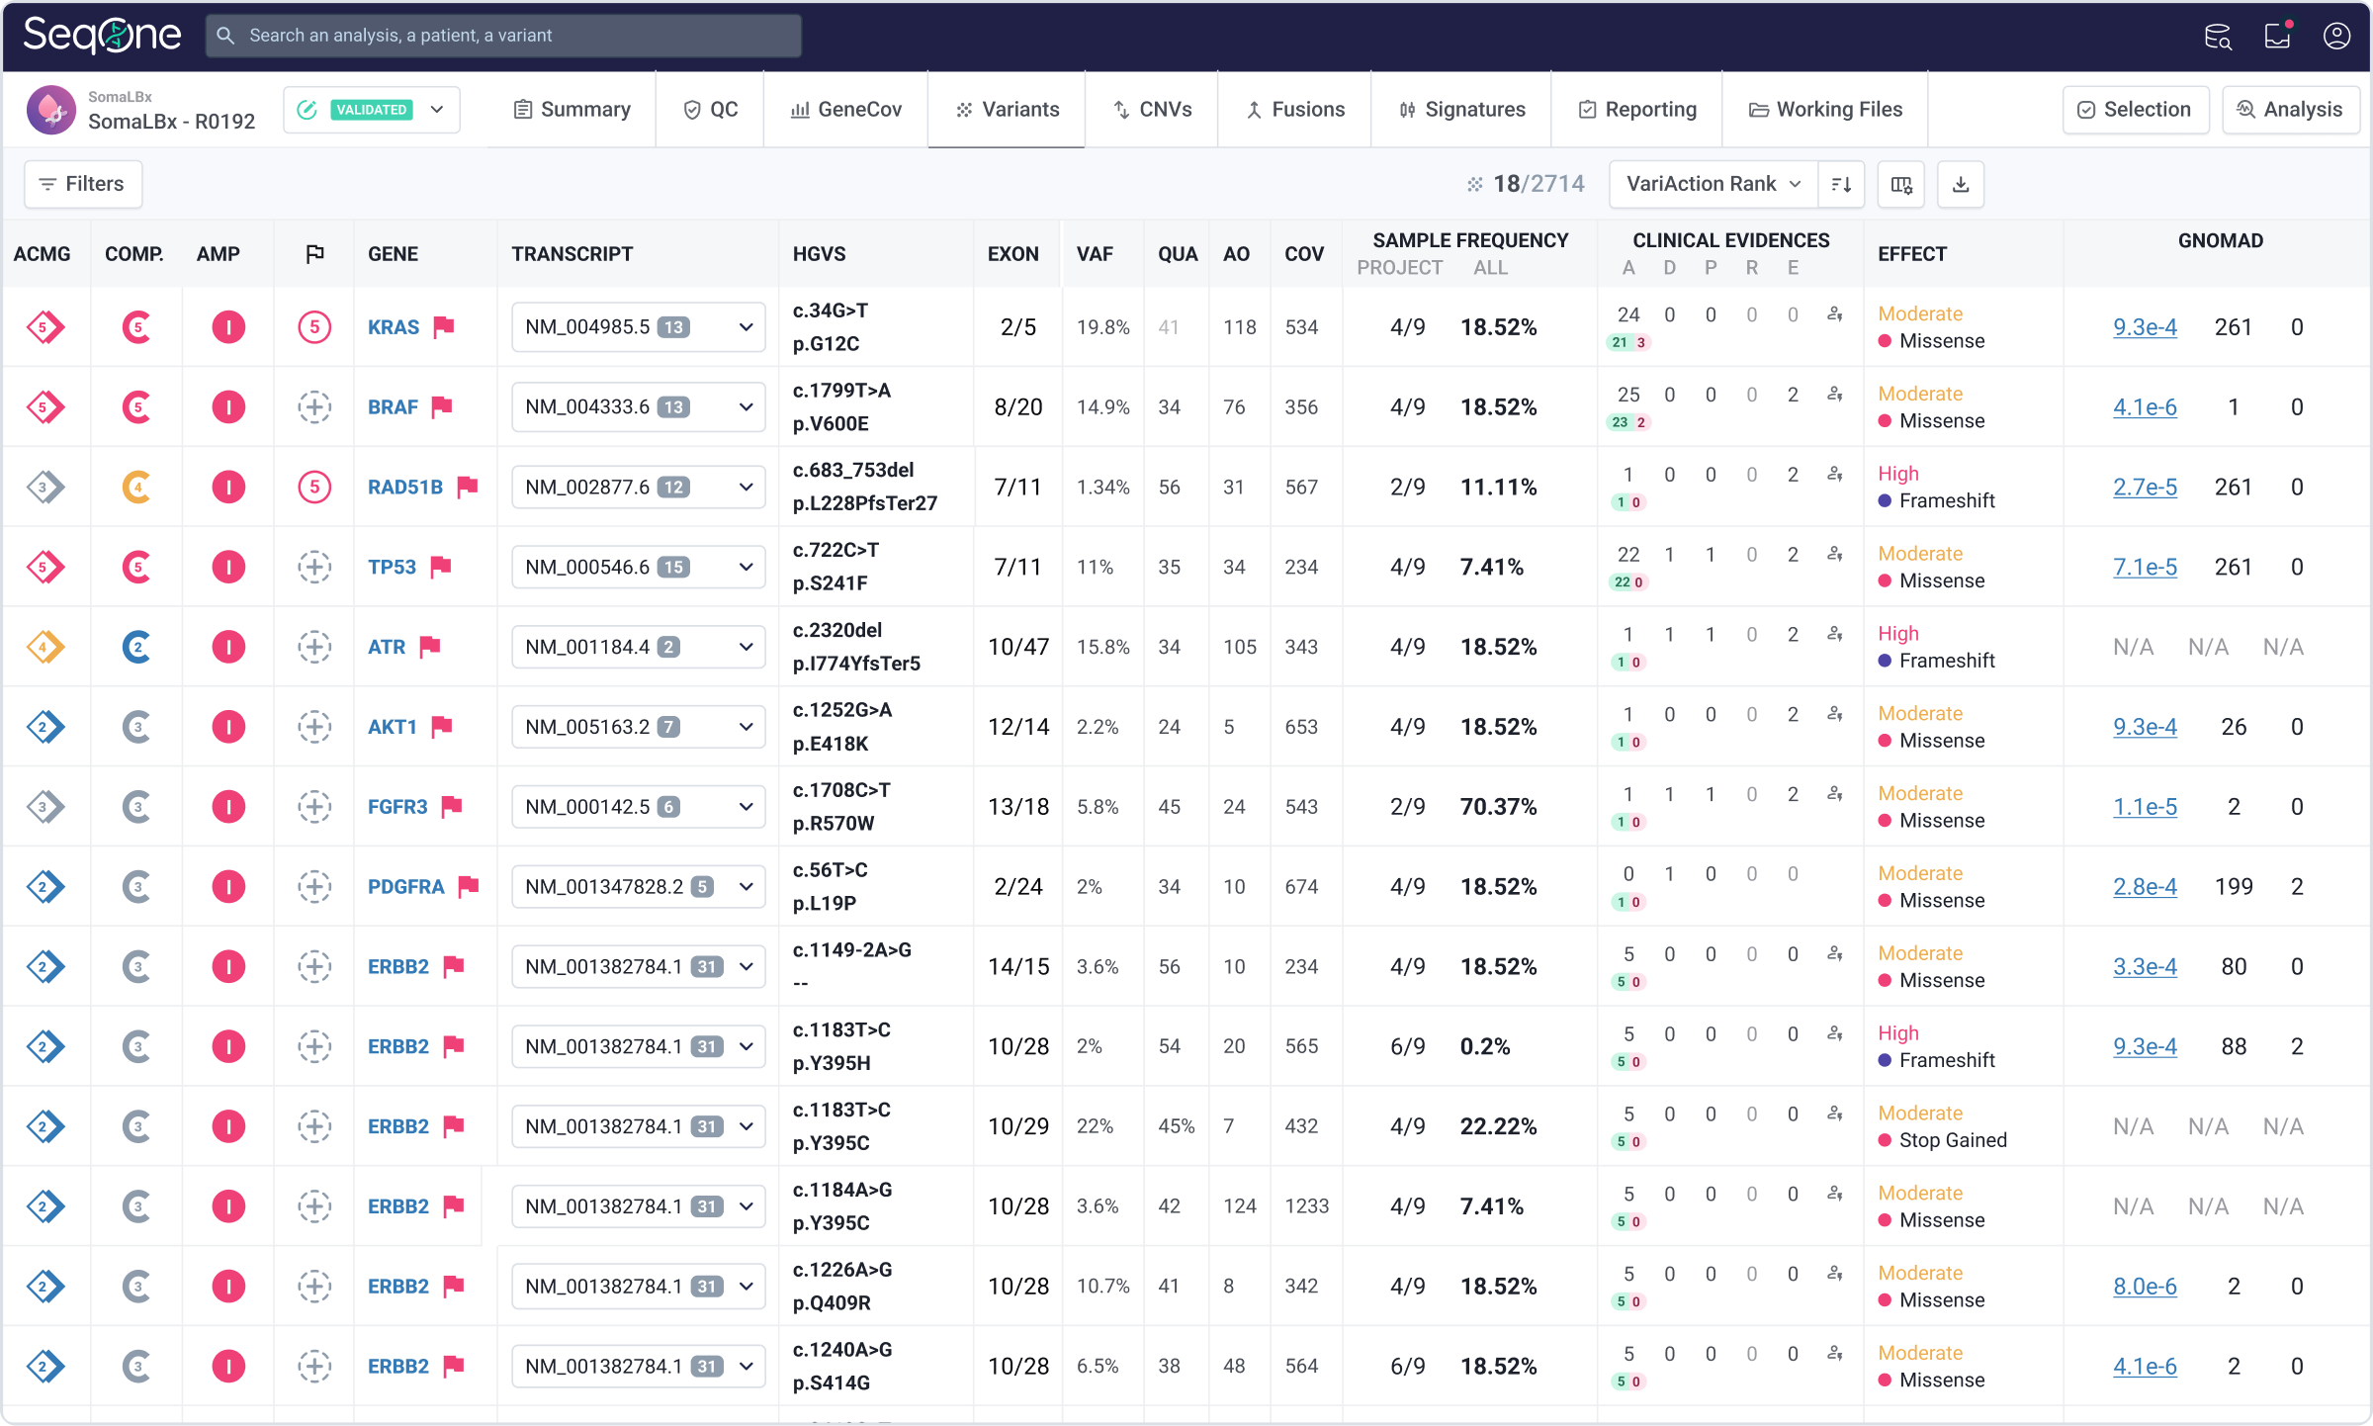
Task: Click the search analysis input field
Action: pyautogui.click(x=504, y=36)
